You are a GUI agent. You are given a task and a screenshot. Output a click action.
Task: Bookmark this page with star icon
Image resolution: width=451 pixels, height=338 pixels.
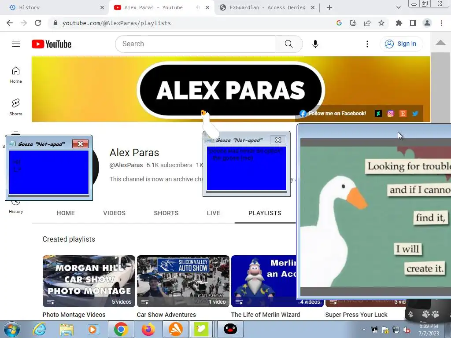point(381,23)
